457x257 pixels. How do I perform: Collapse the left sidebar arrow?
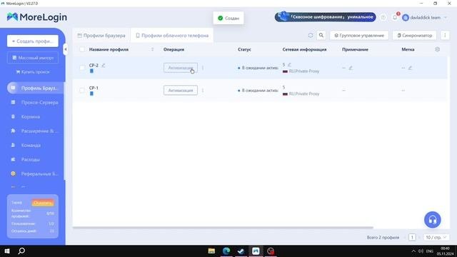[x=65, y=49]
